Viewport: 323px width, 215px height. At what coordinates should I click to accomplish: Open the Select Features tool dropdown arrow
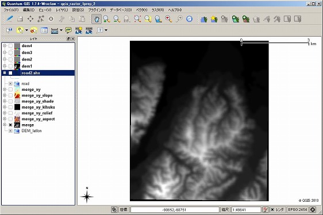[26, 30]
